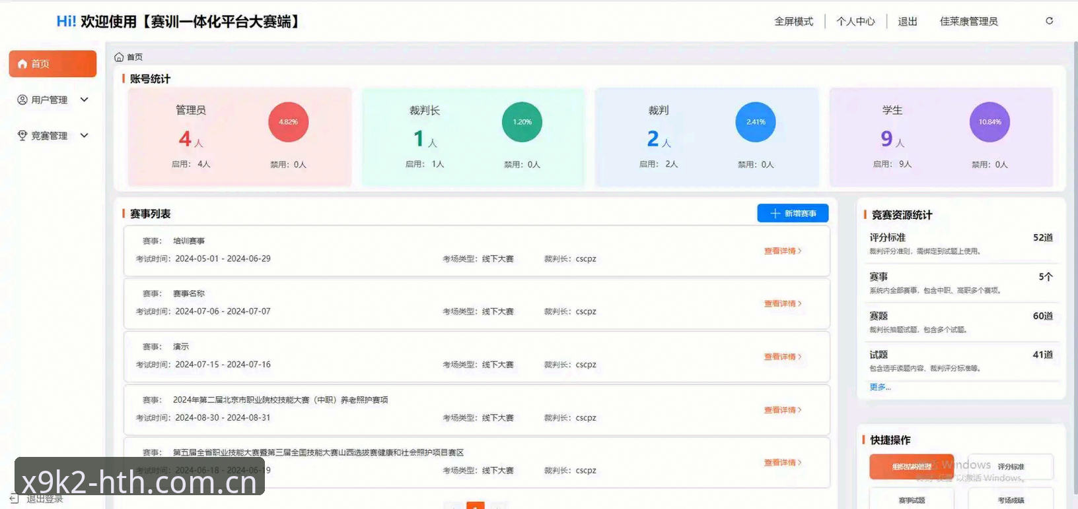This screenshot has height=509, width=1078.
Task: Click the 首页 breadcrumb text
Action: (135, 57)
